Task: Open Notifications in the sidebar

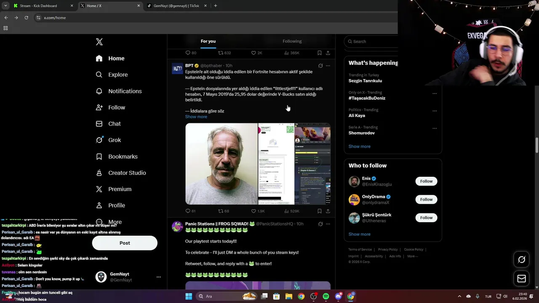Action: tap(119, 91)
